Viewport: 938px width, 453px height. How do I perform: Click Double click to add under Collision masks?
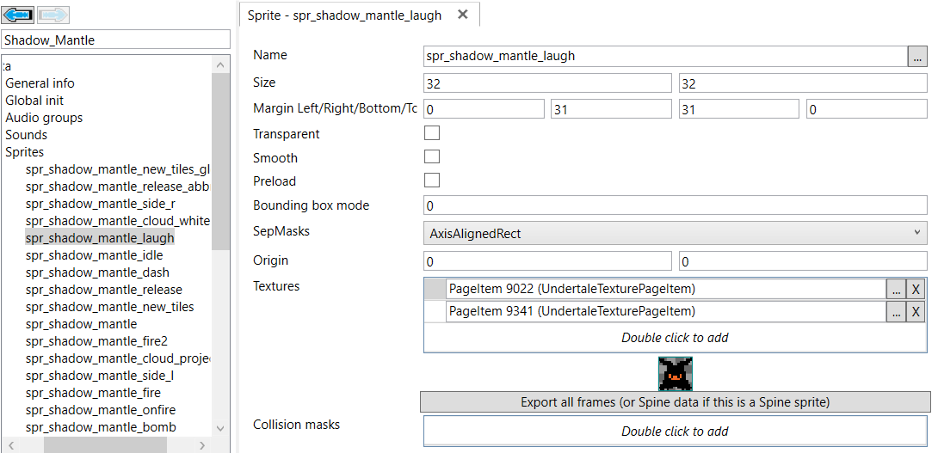[675, 431]
